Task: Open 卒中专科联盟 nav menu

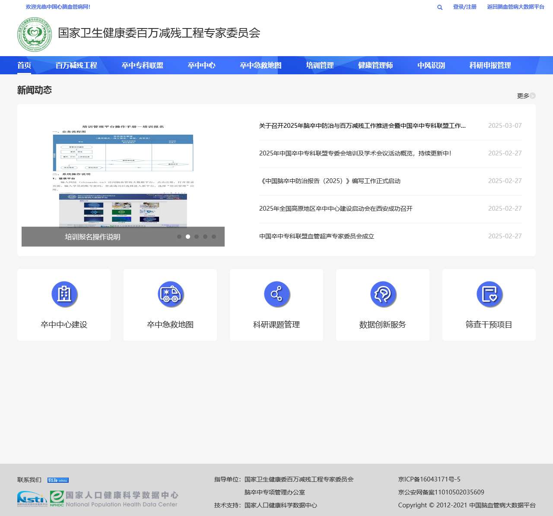Action: 143,65
